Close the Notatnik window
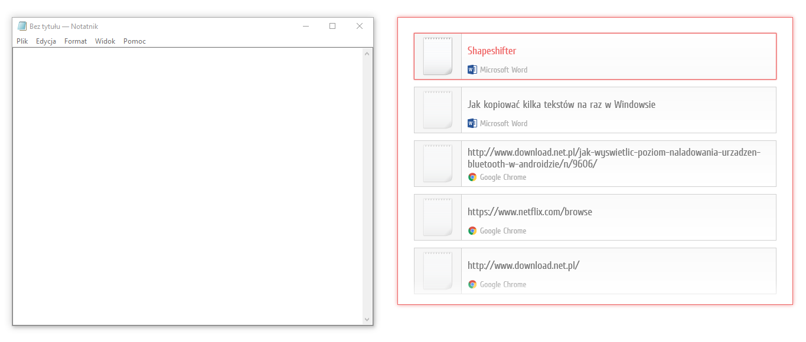This screenshot has width=806, height=342. pyautogui.click(x=360, y=26)
